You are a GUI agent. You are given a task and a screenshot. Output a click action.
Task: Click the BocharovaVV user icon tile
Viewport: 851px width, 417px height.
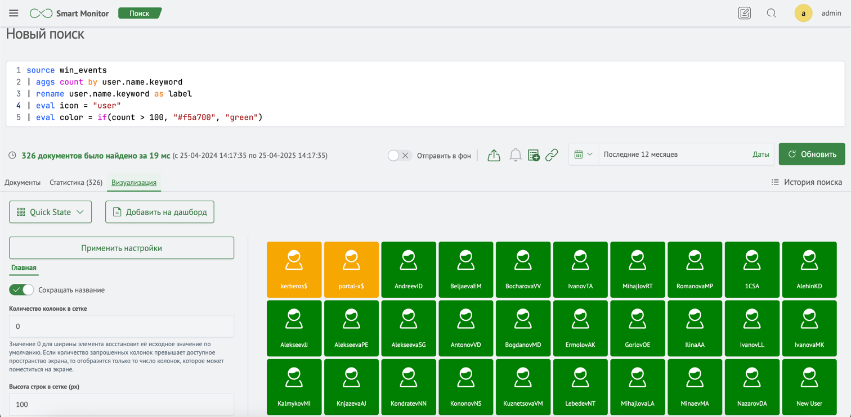523,269
